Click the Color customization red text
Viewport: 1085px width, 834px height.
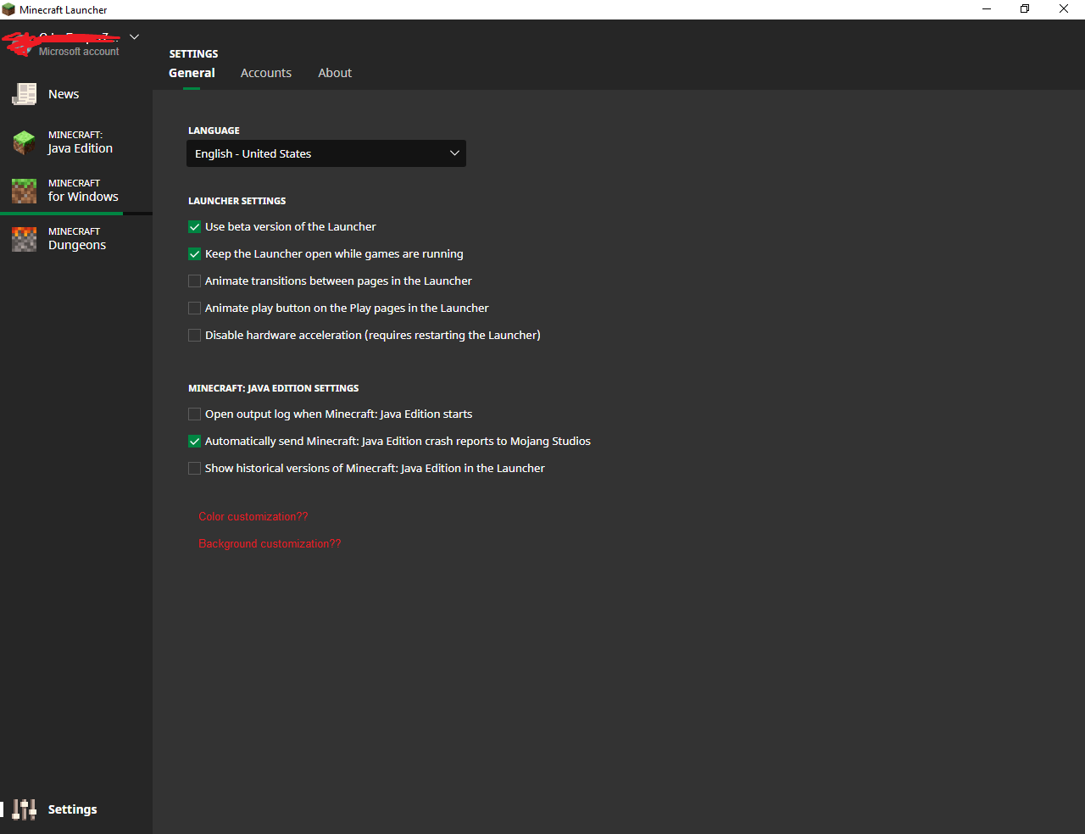pos(253,516)
